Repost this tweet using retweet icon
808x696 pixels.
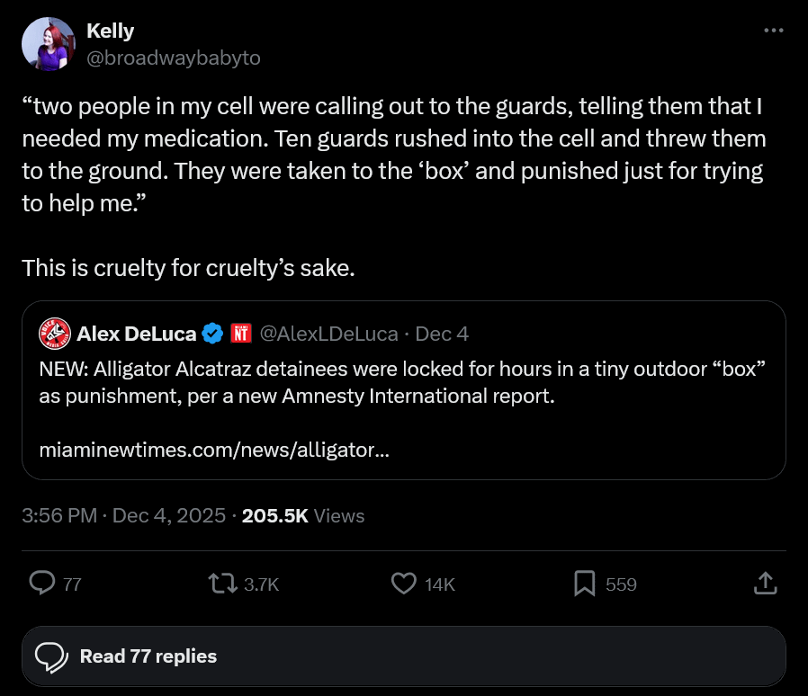click(220, 584)
